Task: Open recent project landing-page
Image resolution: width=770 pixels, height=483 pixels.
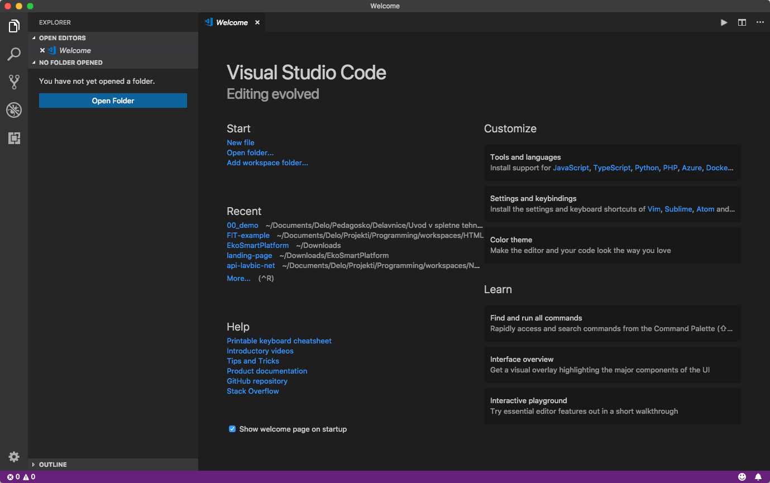Action: (x=250, y=255)
